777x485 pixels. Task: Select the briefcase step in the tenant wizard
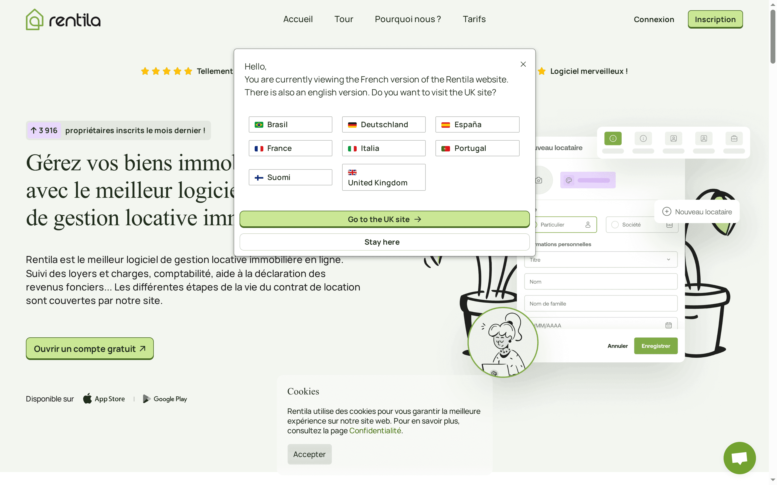pos(734,138)
